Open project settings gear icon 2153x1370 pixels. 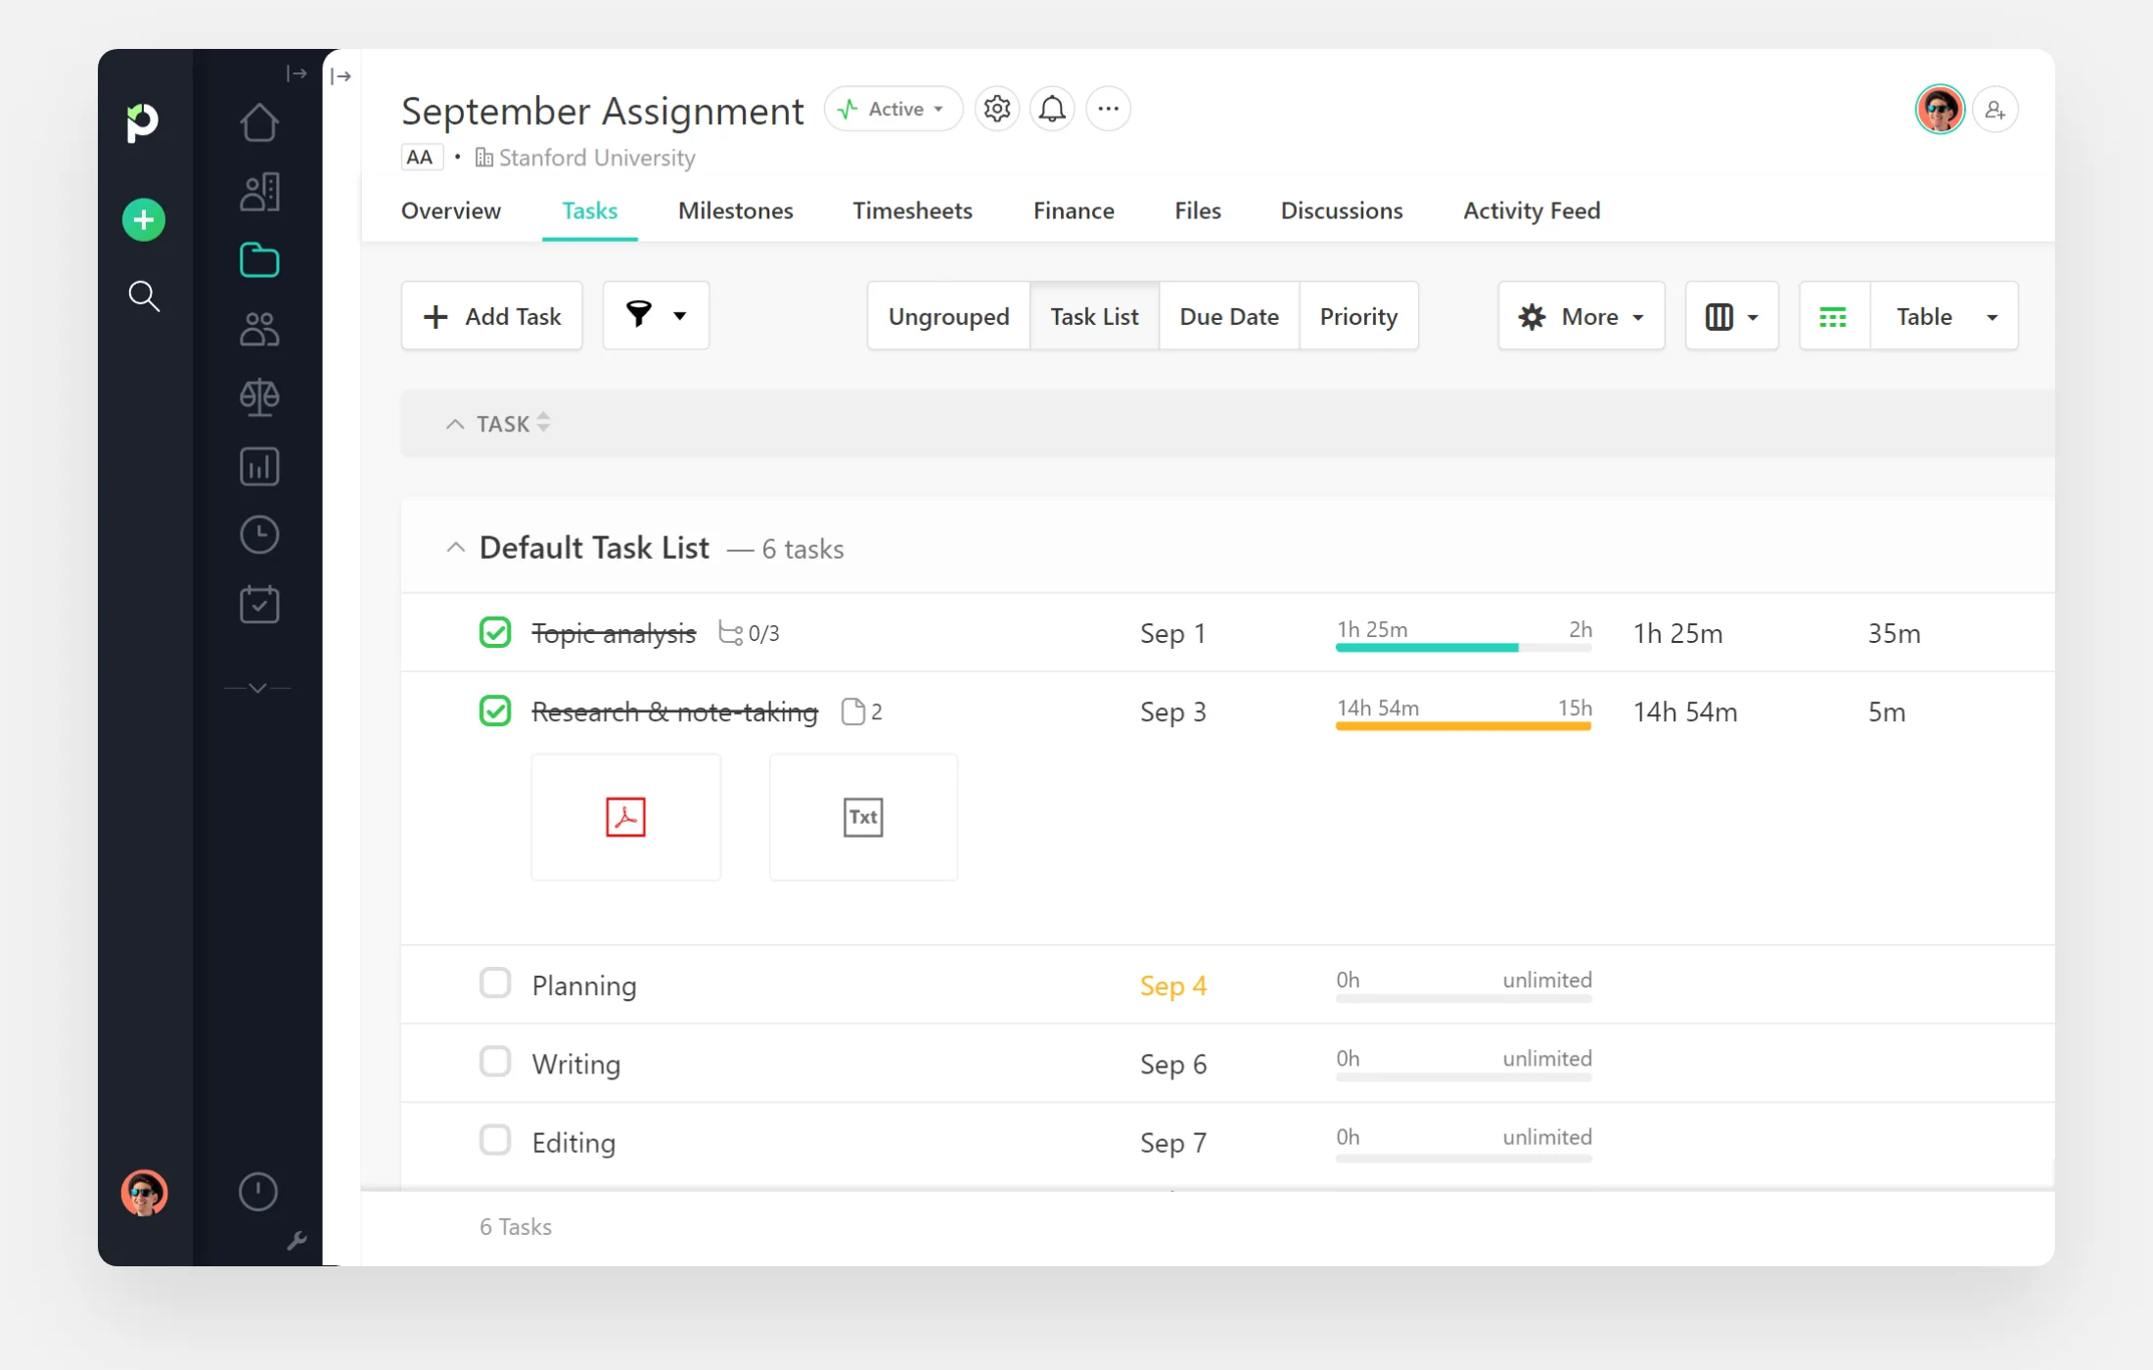(x=996, y=109)
